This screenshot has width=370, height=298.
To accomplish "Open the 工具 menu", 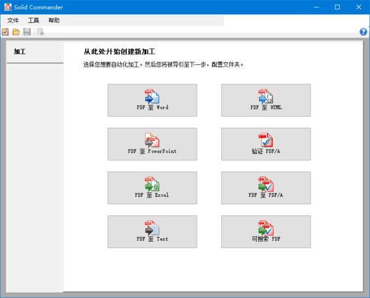I will coord(33,20).
